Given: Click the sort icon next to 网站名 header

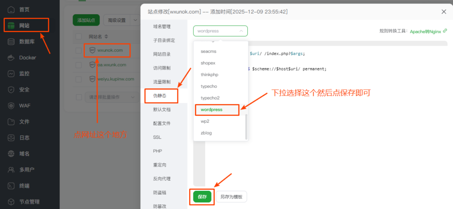Looking at the screenshot, I should tap(106, 37).
